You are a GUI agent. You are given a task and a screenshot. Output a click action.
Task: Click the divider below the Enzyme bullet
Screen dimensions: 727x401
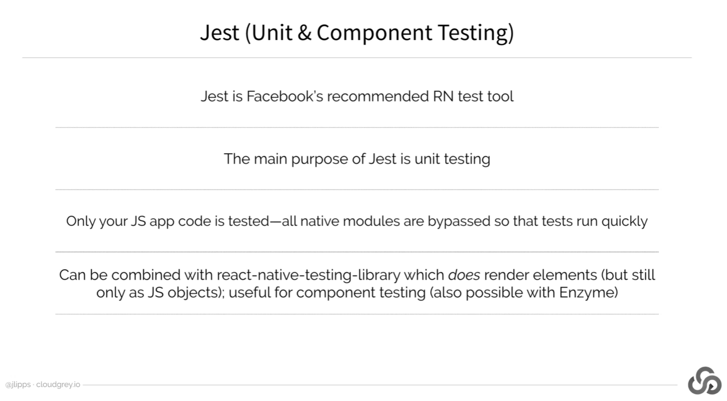[x=357, y=314]
